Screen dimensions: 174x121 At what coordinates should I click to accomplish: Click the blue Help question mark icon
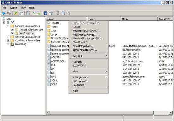click(x=46, y=13)
